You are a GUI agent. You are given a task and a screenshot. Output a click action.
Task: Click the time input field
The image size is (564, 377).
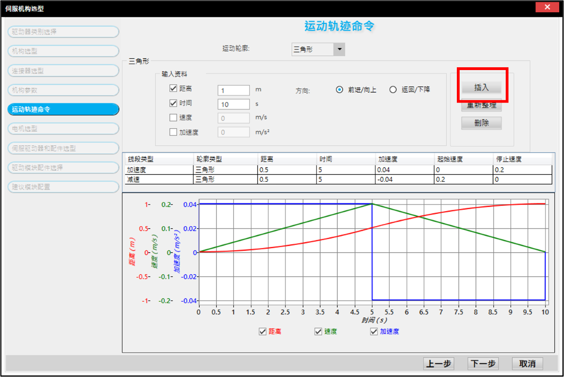click(234, 104)
